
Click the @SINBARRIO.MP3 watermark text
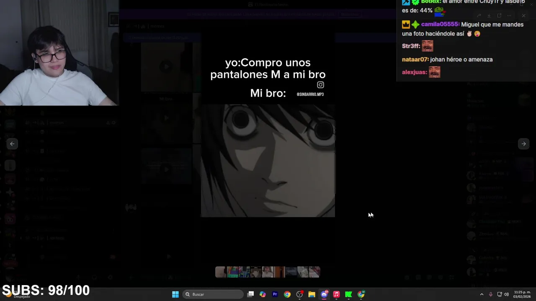[310, 94]
